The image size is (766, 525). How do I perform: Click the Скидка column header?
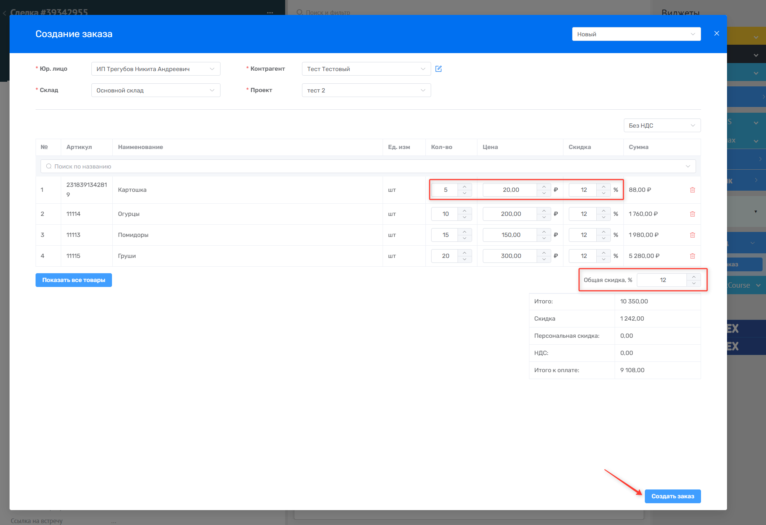[579, 147]
